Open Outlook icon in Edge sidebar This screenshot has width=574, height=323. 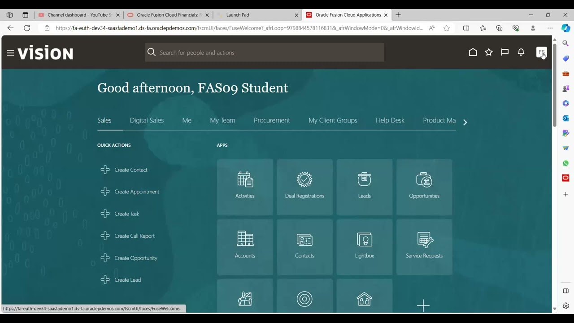[565, 118]
